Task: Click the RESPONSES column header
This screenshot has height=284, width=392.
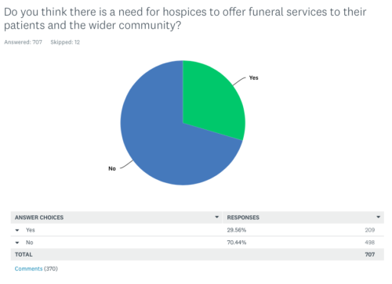Action: pos(243,217)
